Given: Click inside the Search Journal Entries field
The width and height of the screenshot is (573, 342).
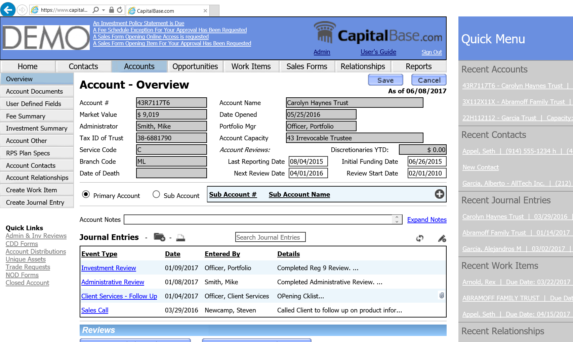Looking at the screenshot, I should coord(270,237).
